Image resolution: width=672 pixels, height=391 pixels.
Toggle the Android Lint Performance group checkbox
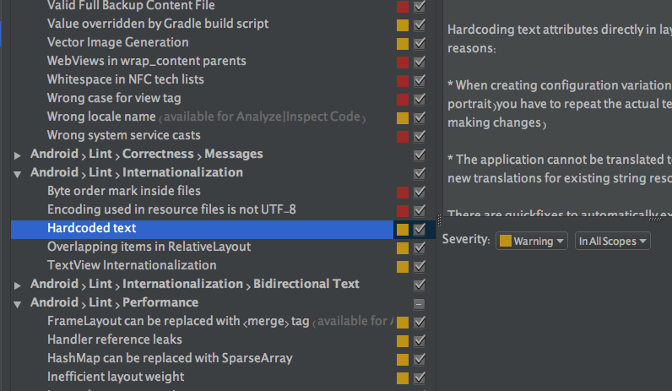click(x=420, y=303)
